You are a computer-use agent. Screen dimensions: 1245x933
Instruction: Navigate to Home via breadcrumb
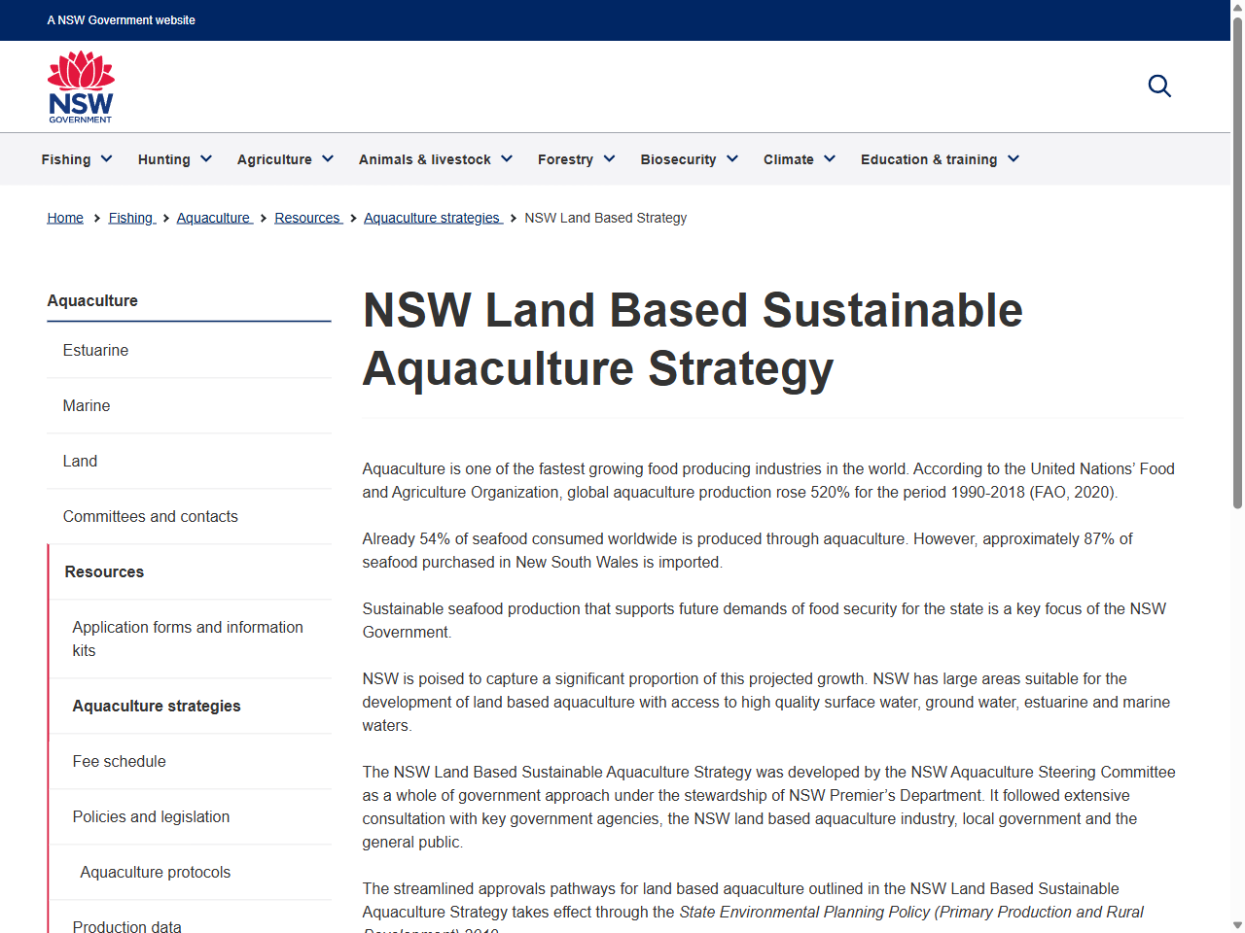coord(64,218)
